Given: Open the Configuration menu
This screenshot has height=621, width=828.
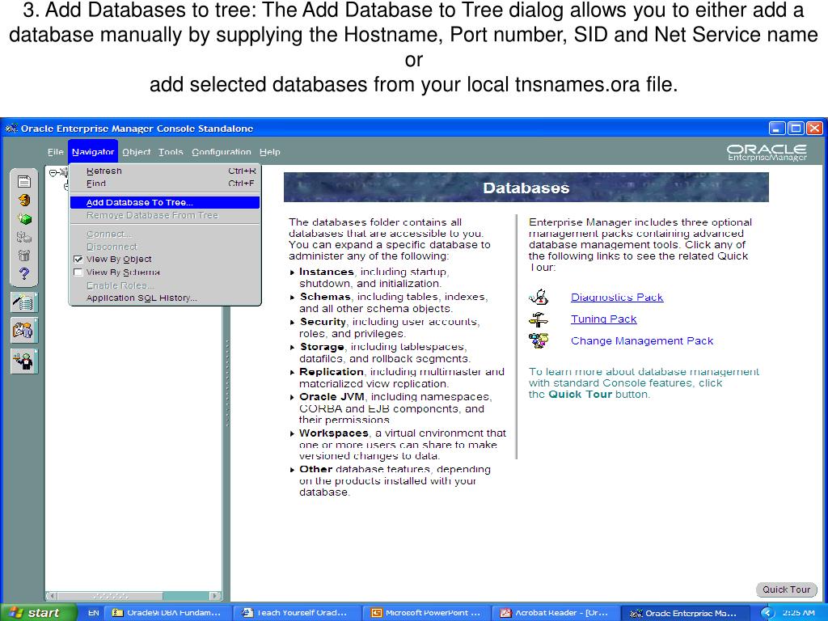Looking at the screenshot, I should click(x=222, y=152).
